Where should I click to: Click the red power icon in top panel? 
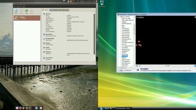pyautogui.click(x=96, y=1)
